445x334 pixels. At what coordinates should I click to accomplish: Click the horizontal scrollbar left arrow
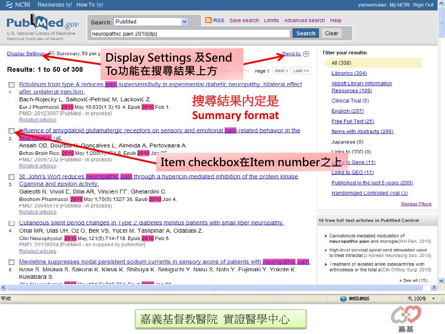tap(3, 287)
